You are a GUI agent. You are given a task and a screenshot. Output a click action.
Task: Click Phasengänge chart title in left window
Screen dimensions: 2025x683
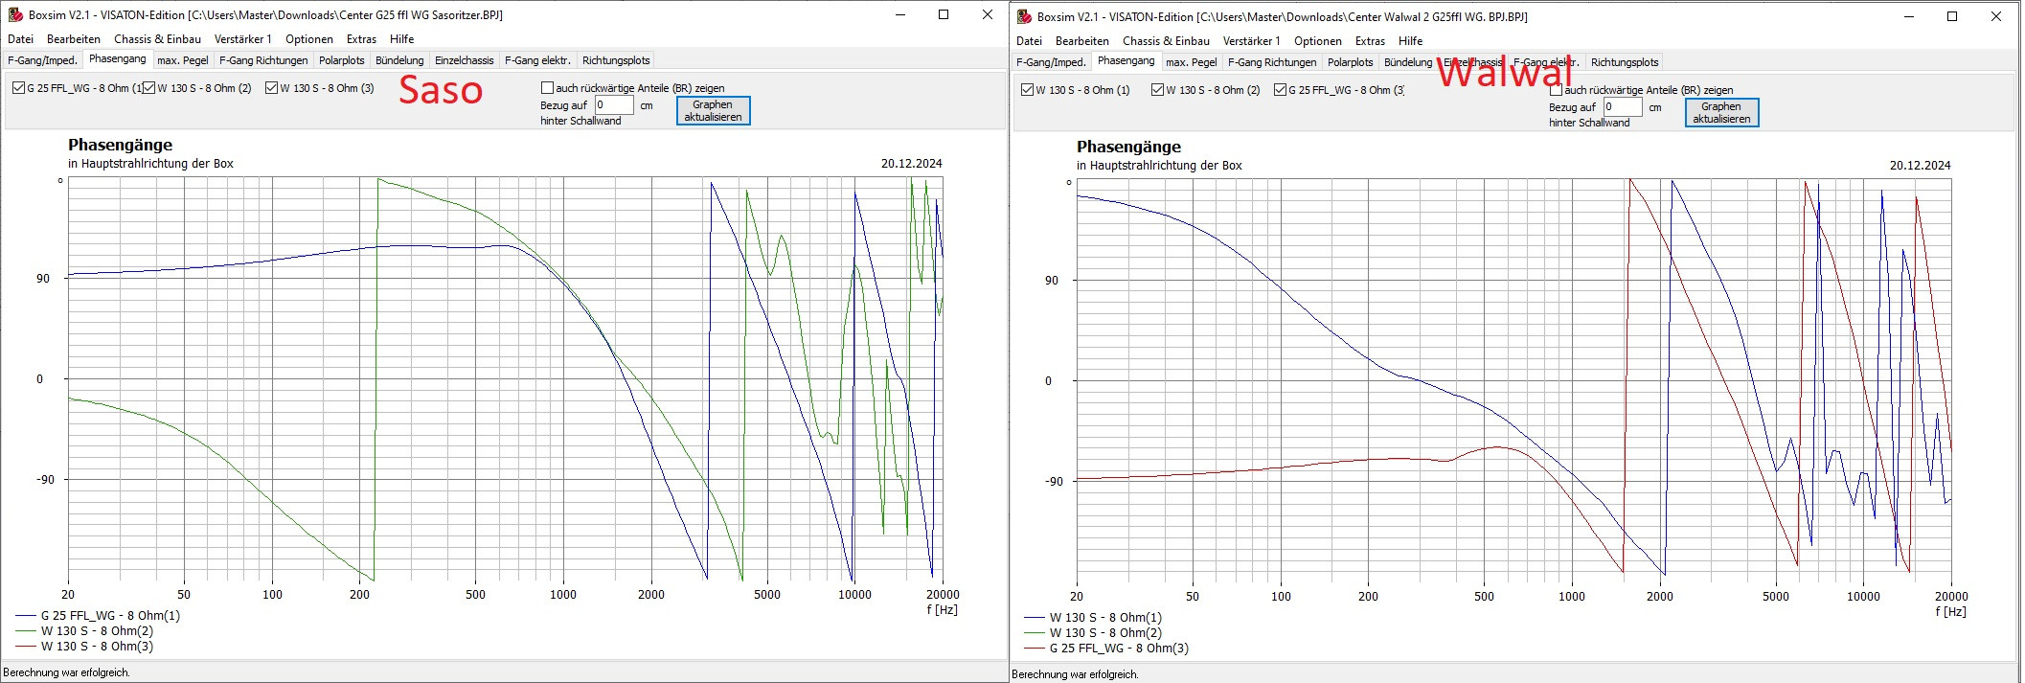[120, 145]
